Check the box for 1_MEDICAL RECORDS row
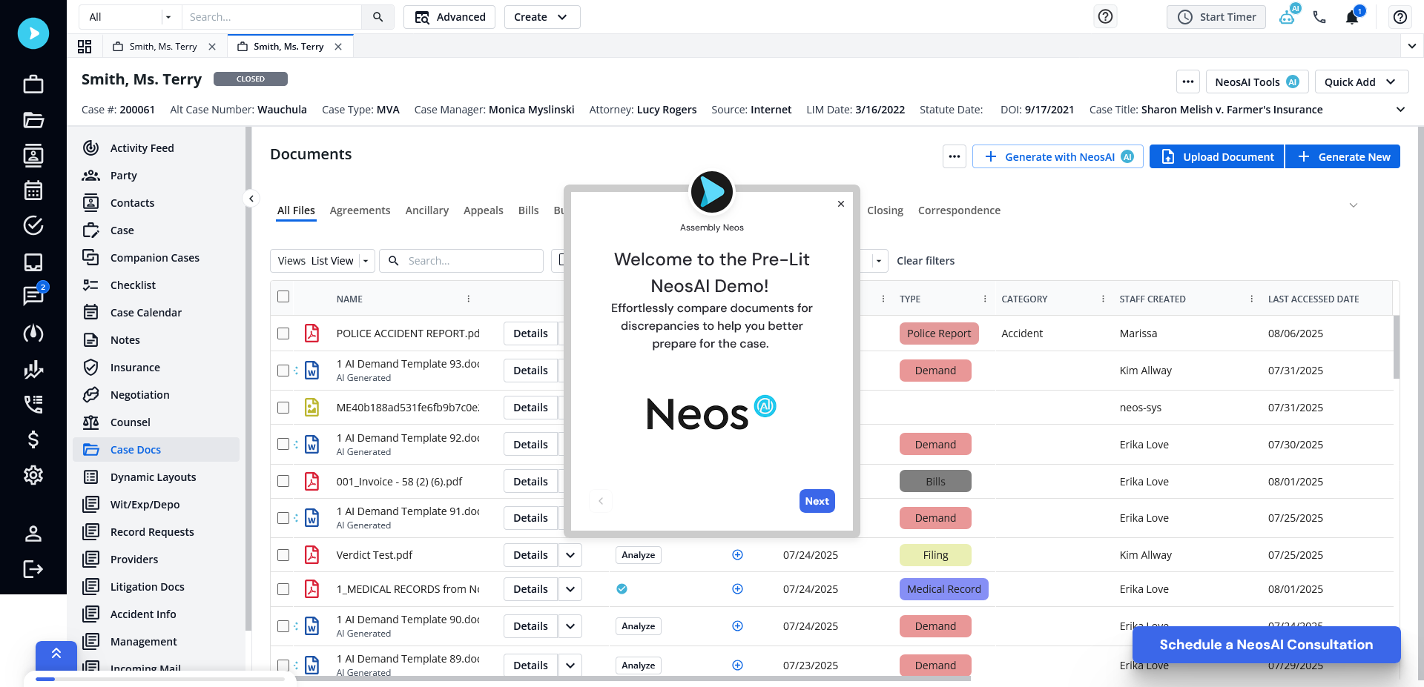Viewport: 1424px width, 687px height. tap(283, 589)
